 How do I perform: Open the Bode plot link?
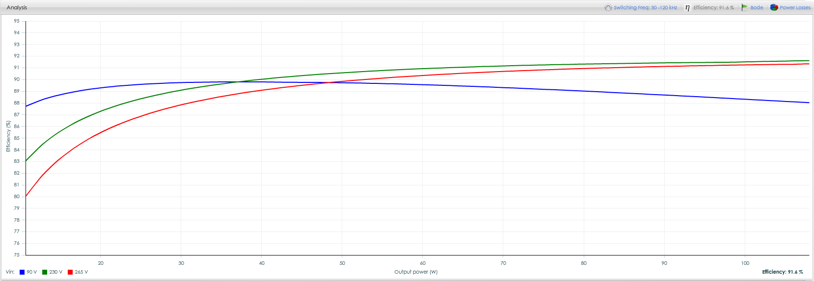click(757, 7)
